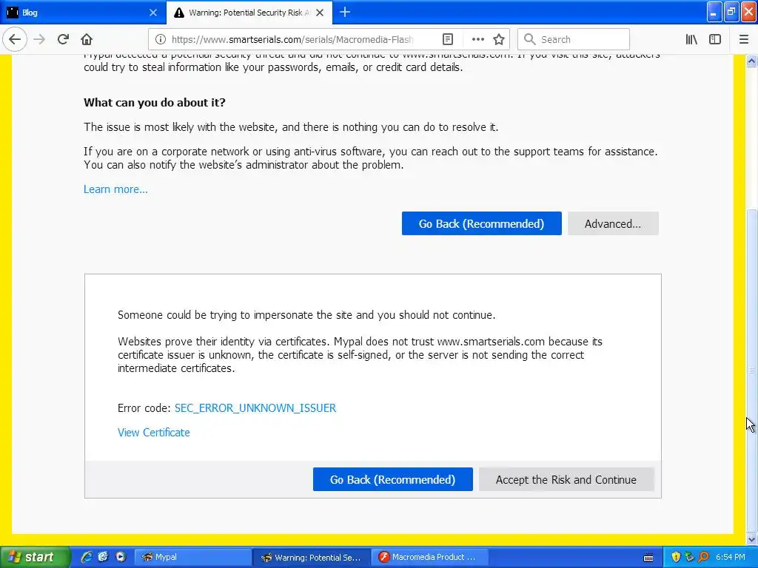Open the on-screen keyboard tray icon
Image resolution: width=758 pixels, height=568 pixels.
point(648,558)
